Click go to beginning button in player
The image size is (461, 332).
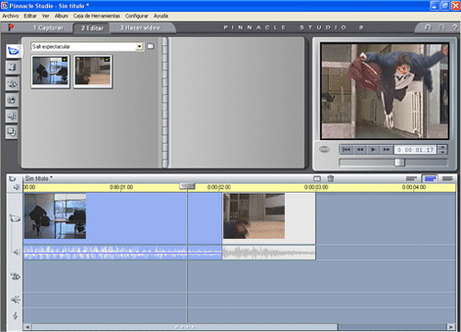[346, 149]
